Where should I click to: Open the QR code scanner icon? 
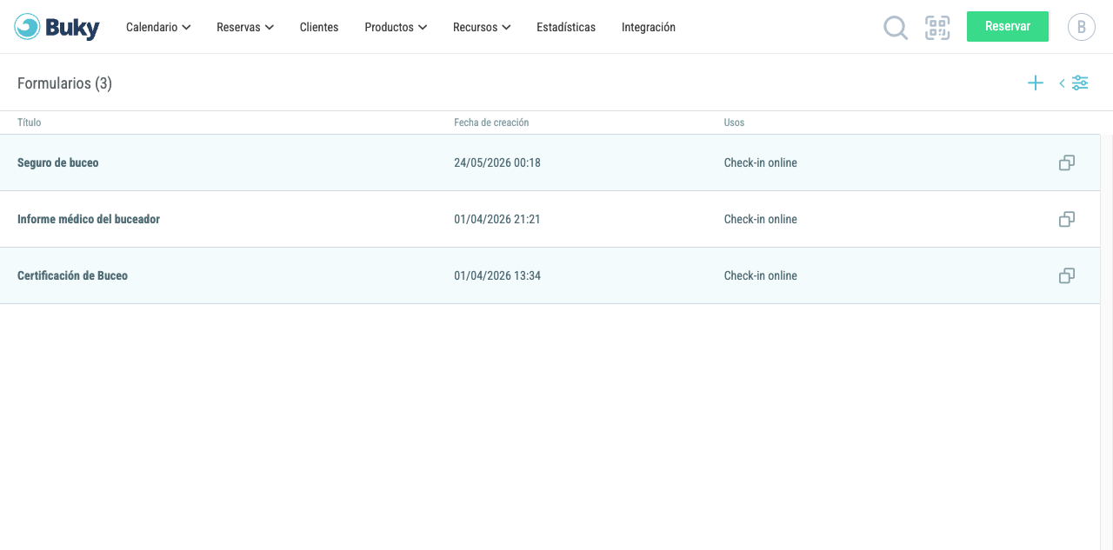[x=937, y=28]
